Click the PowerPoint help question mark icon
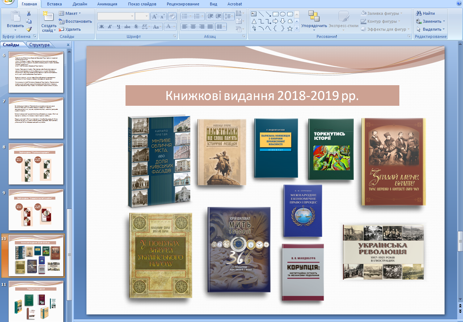 tap(459, 4)
